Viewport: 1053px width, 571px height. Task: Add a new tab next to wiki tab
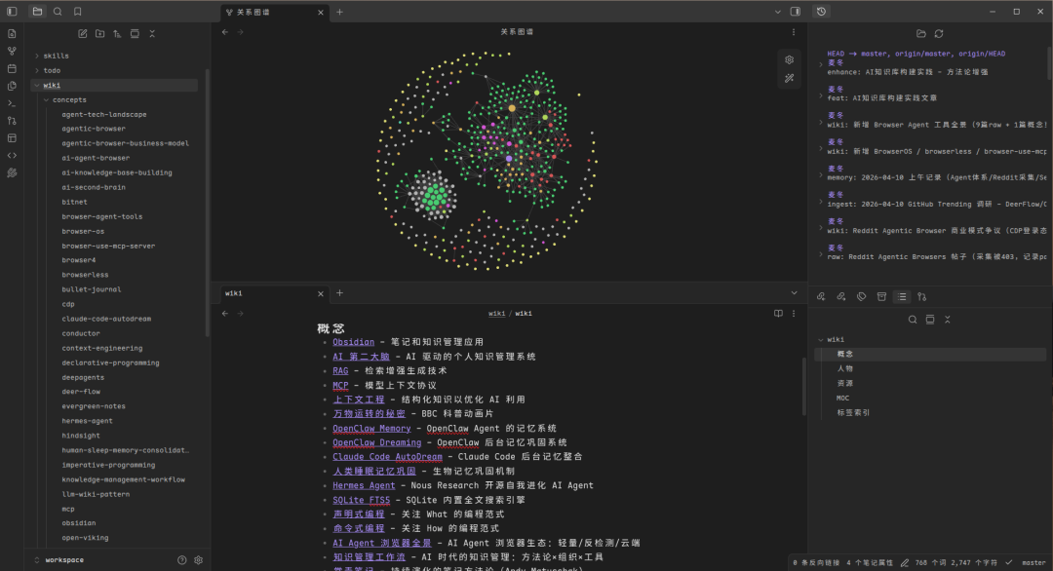click(340, 292)
